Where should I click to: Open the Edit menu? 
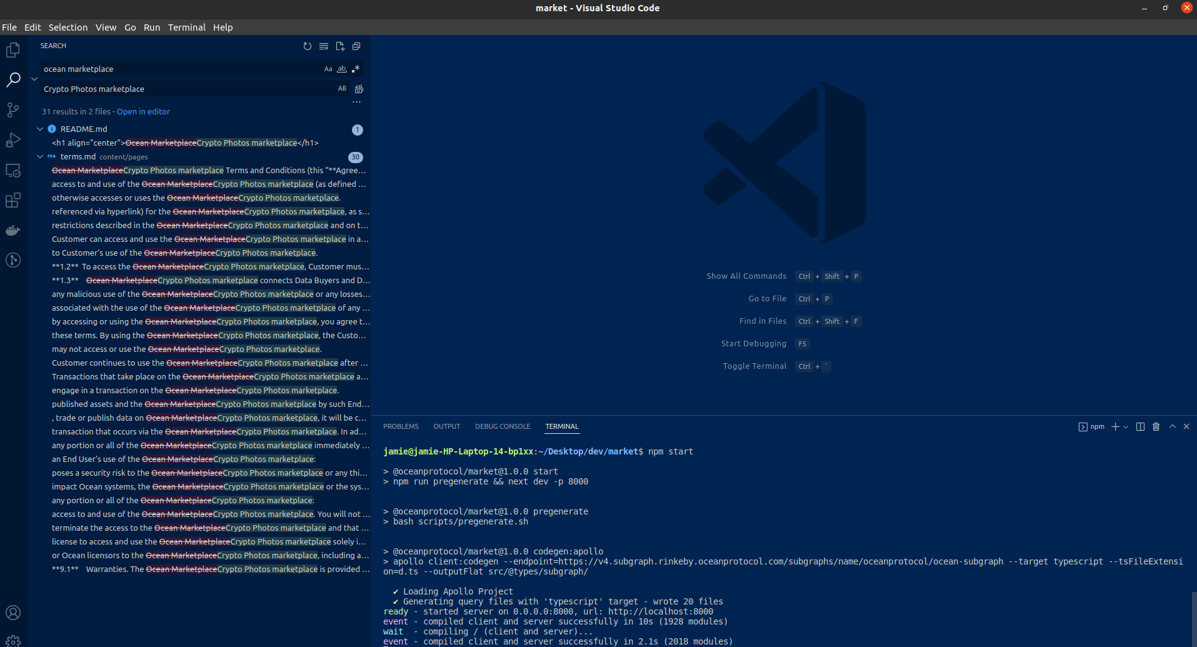tap(33, 27)
